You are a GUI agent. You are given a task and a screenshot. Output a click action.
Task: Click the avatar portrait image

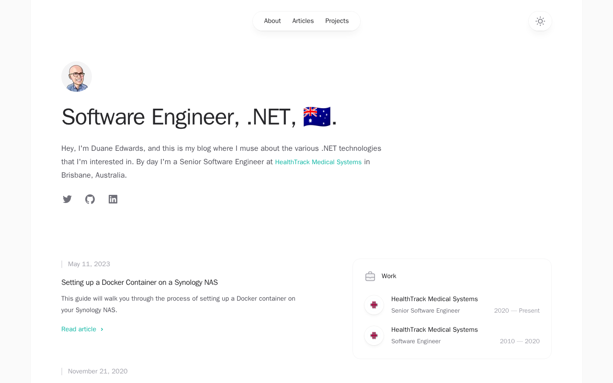77,77
